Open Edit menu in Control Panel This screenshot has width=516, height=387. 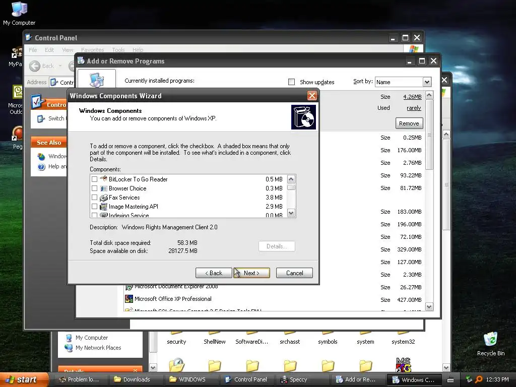(x=49, y=50)
